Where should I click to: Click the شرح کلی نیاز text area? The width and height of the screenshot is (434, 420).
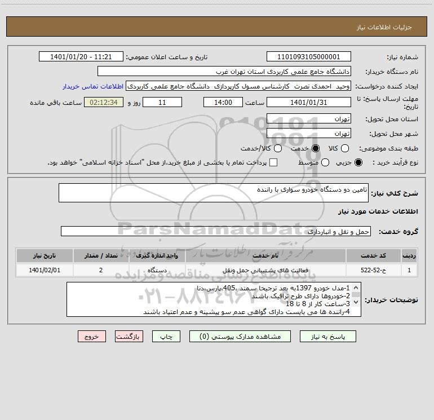click(214, 193)
